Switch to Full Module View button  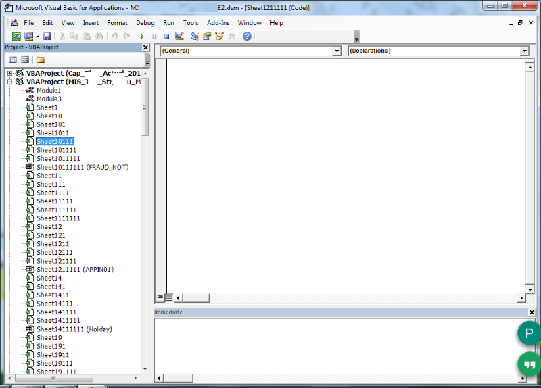pos(169,297)
